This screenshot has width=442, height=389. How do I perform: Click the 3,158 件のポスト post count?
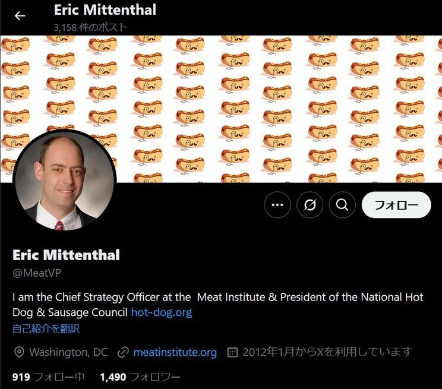point(90,27)
